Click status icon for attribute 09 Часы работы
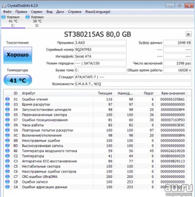 (x=7, y=125)
